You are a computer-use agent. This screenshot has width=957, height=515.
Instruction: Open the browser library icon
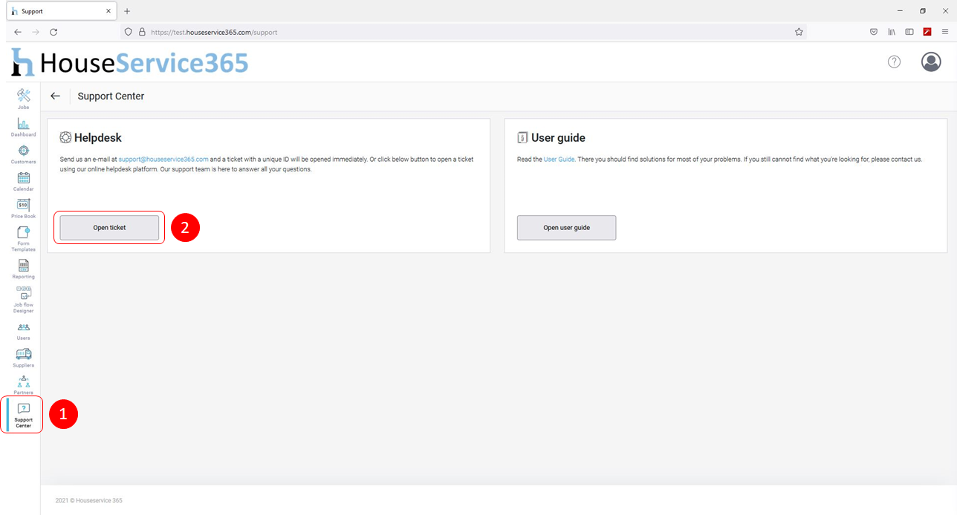[892, 32]
